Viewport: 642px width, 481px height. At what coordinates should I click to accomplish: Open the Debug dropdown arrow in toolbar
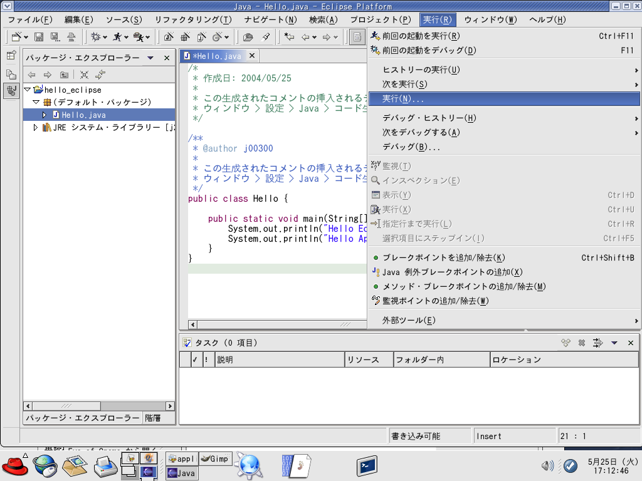coord(105,37)
